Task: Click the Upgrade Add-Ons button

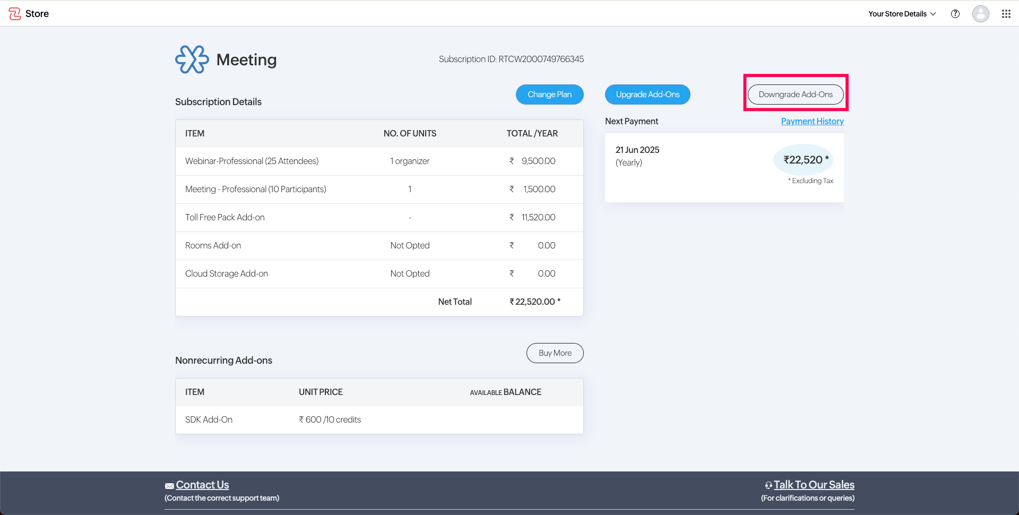Action: tap(647, 95)
